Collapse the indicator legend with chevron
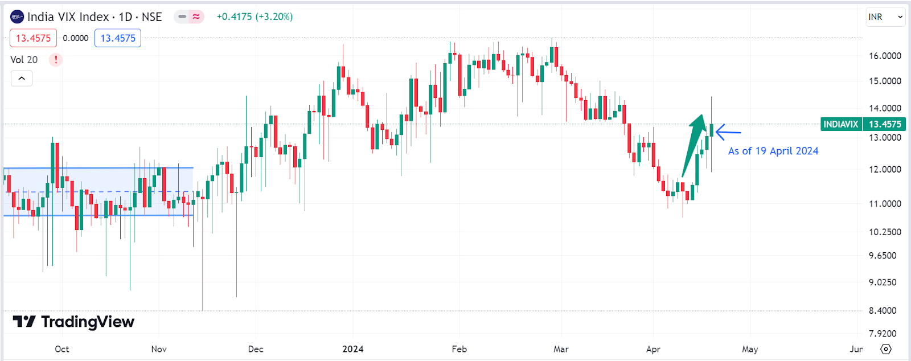 (22, 79)
